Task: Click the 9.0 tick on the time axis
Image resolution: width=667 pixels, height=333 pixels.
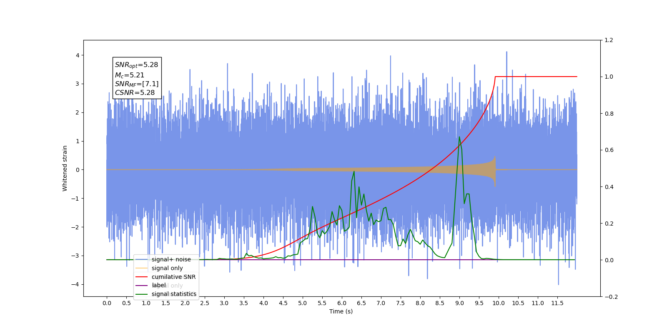Action: pyautogui.click(x=459, y=303)
